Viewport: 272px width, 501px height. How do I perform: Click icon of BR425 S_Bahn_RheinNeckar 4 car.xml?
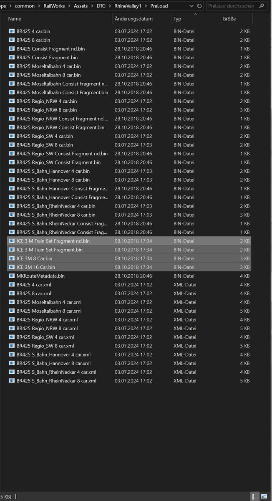point(12,372)
